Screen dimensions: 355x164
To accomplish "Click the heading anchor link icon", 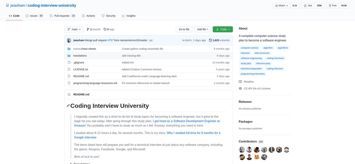I will click(x=68, y=106).
